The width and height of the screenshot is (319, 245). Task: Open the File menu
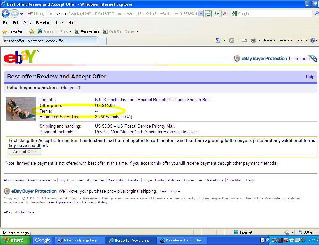coord(5,23)
